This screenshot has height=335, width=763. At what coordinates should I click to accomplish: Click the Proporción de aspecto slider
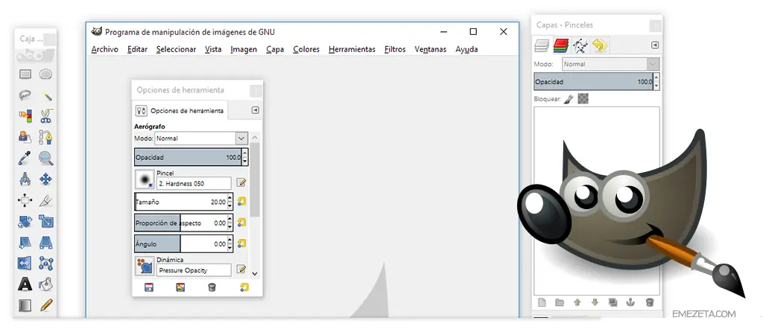click(180, 223)
